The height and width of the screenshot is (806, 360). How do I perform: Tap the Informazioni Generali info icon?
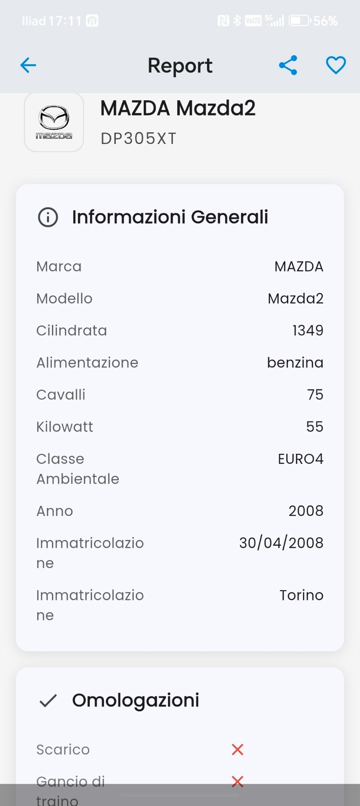(48, 217)
